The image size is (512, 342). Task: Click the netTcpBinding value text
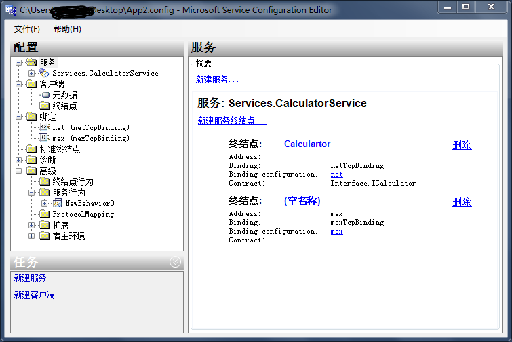pyautogui.click(x=357, y=166)
